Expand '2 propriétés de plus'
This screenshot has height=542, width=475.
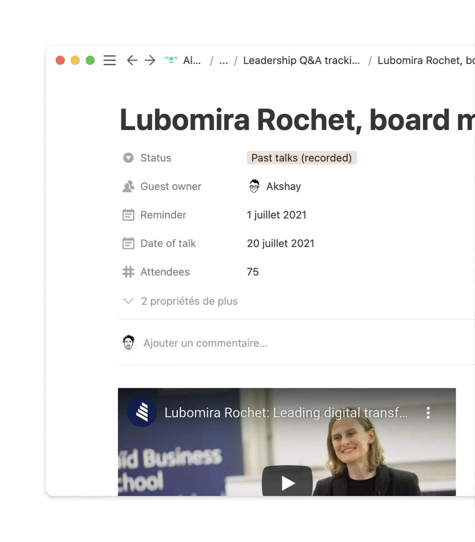click(x=189, y=301)
